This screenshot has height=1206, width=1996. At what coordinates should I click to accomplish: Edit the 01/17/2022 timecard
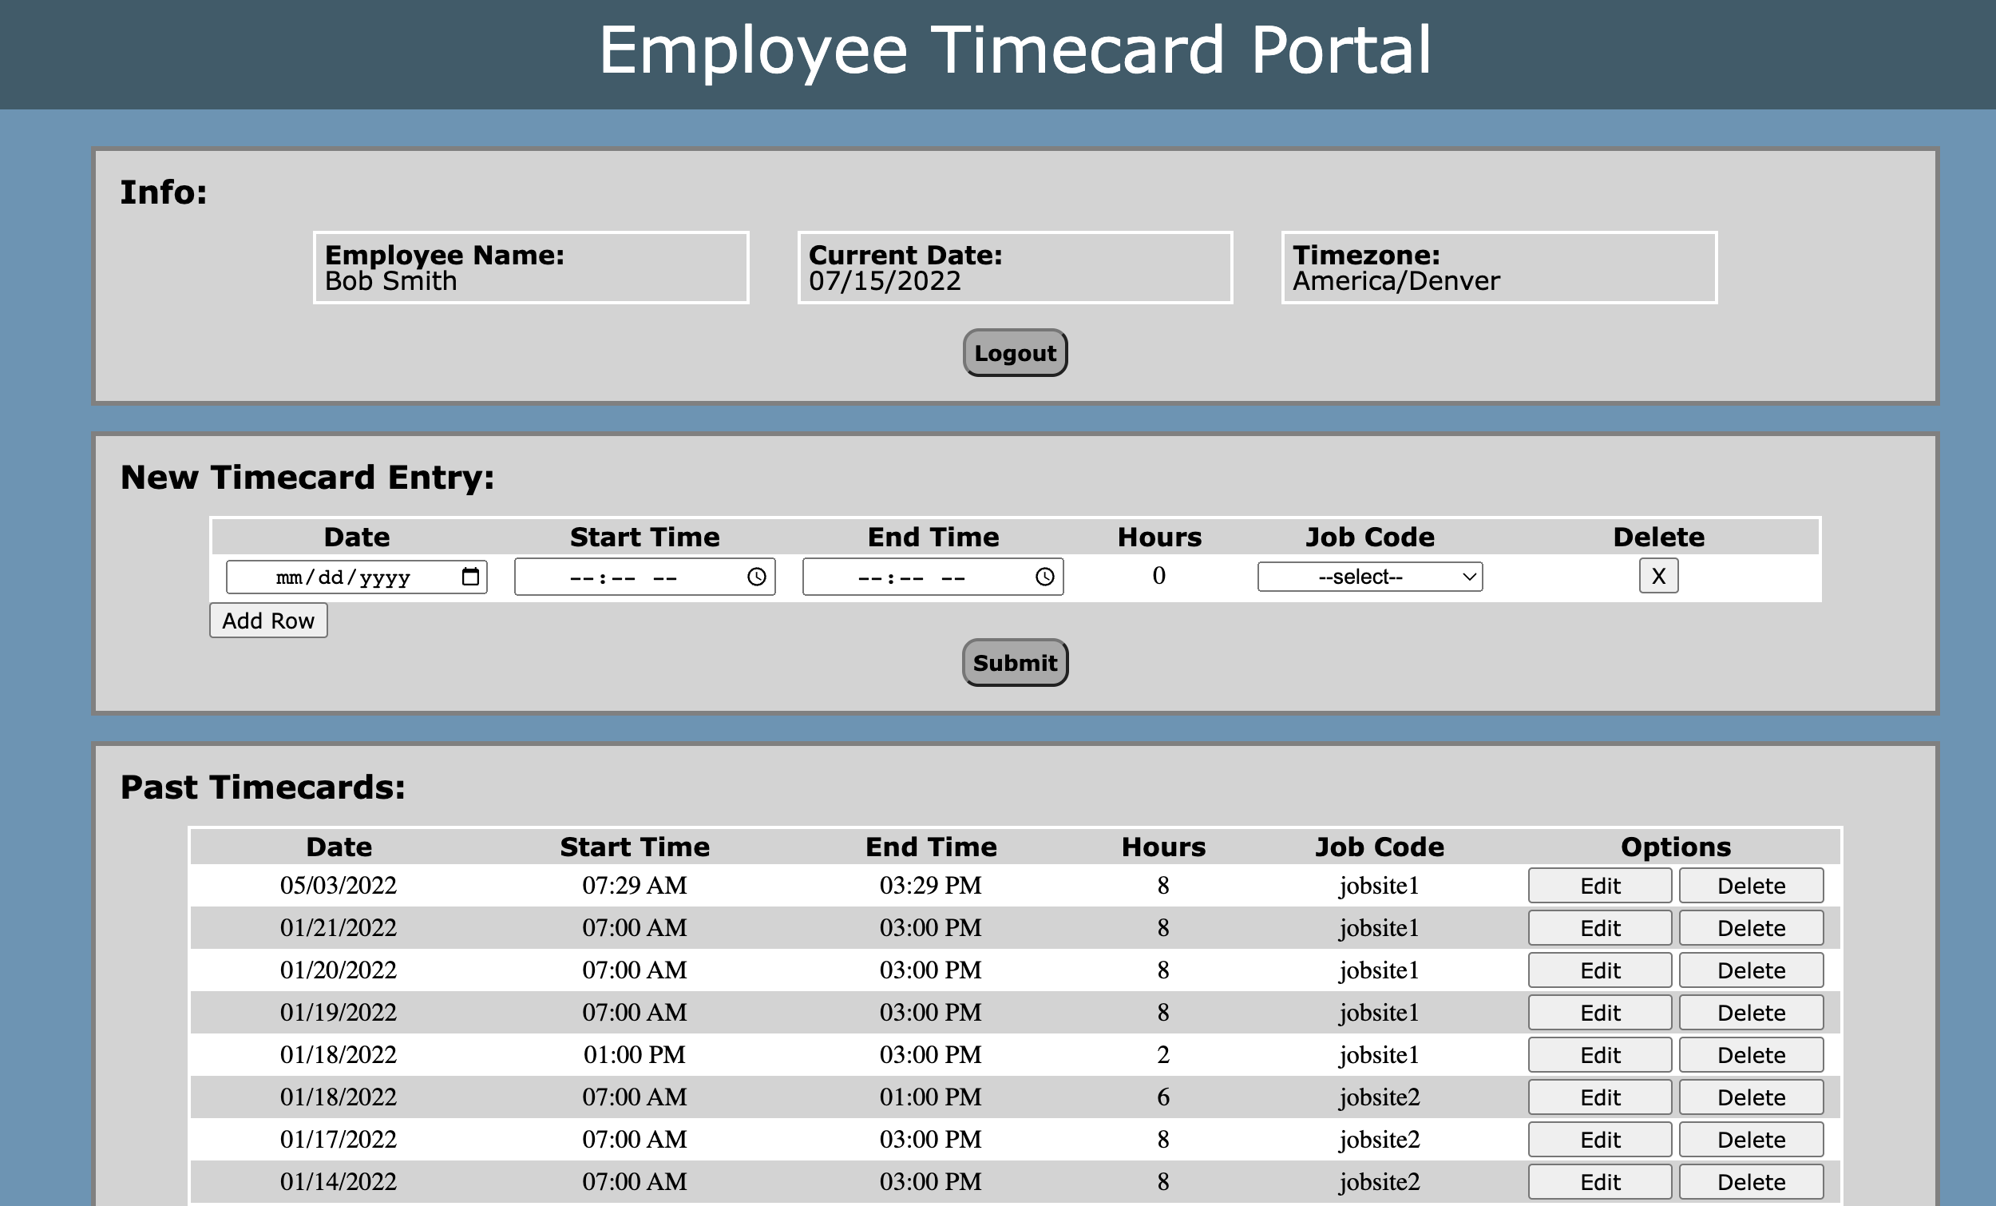pyautogui.click(x=1600, y=1139)
